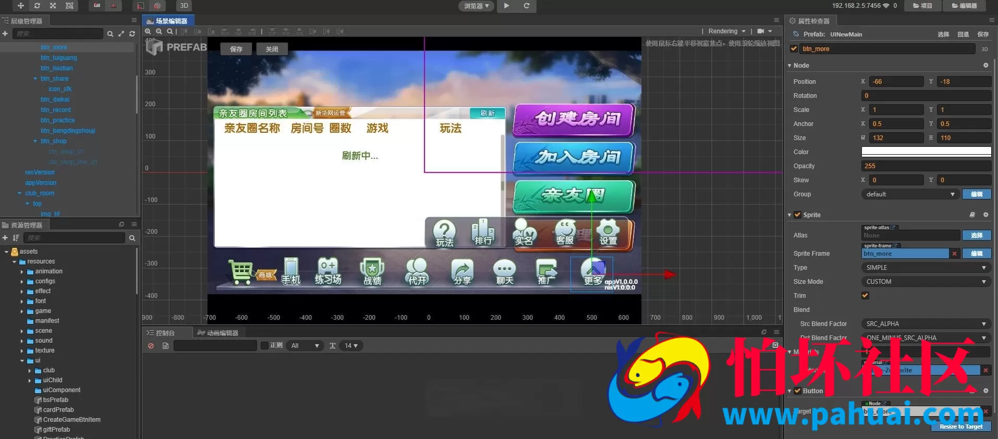Expand the animation folder

(22, 271)
